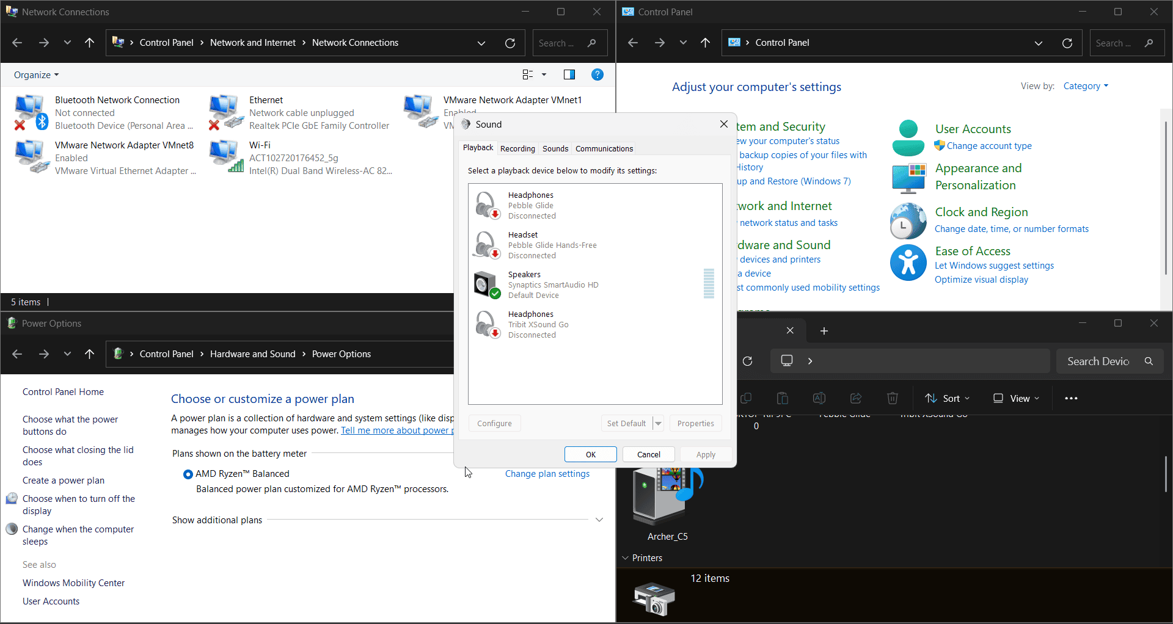Collapse the Printers group

pos(625,558)
